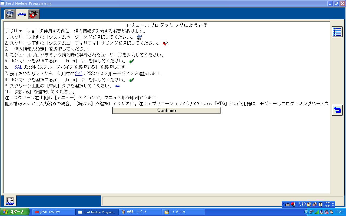The height and width of the screenshot is (216, 346).
Task: Switch to the 無題 - ペイント window
Action: pyautogui.click(x=140, y=212)
